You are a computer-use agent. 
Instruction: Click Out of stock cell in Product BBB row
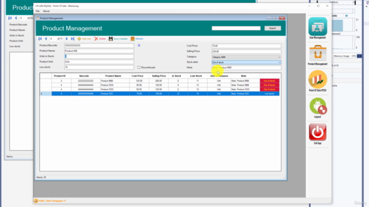pos(269,80)
